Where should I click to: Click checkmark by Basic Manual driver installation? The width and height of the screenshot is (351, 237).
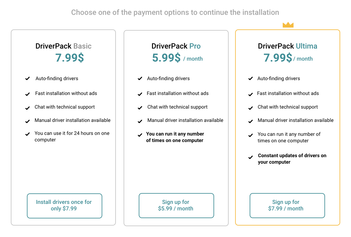27,121
